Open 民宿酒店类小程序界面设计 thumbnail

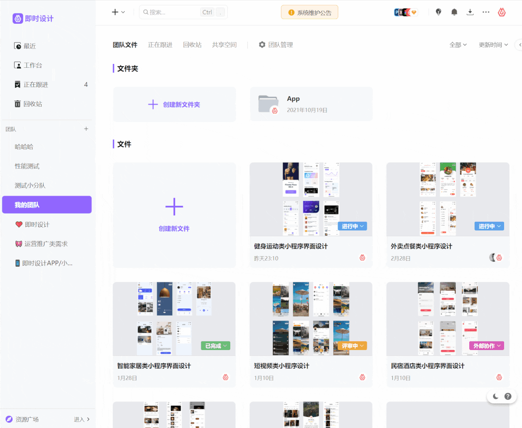[448, 319]
